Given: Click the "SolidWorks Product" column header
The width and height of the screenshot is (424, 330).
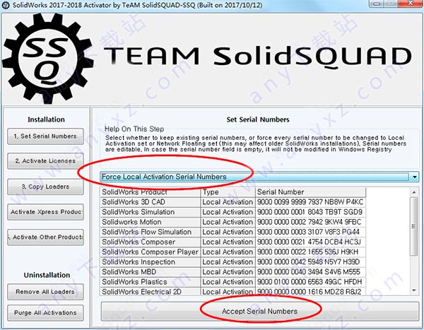Looking at the screenshot, I should click(x=151, y=192).
